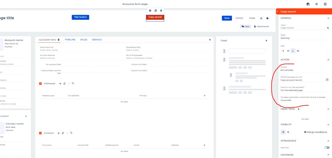Collapse the Contacts list expander

pos(40,133)
